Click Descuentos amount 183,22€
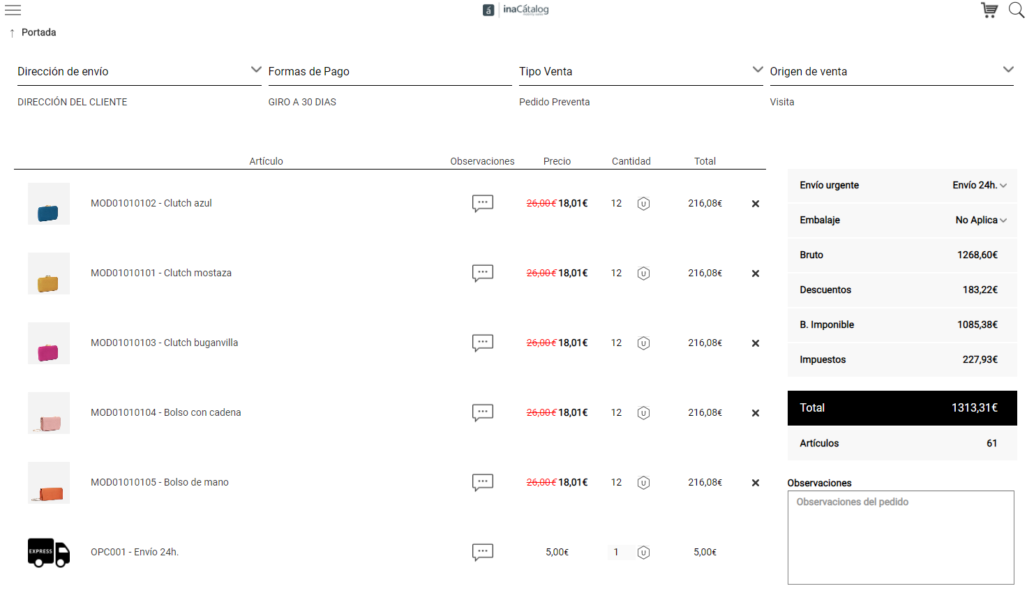The image size is (1027, 600). coord(980,290)
